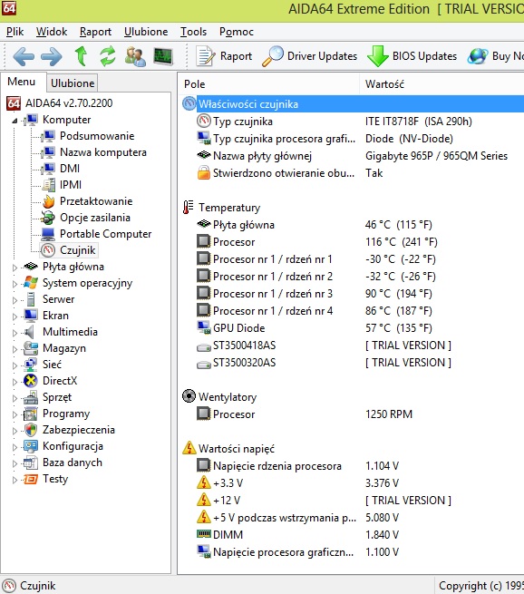Expand the Sieć tree node

(x=15, y=365)
